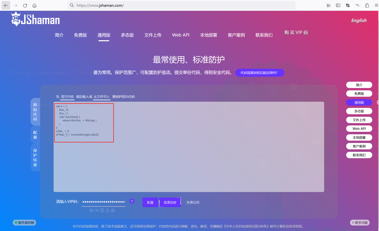Show the VIP code with the eye icon
The height and width of the screenshot is (231, 379).
(91, 210)
